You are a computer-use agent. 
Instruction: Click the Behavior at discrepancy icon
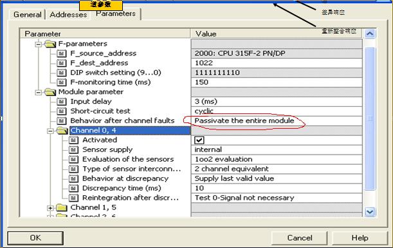(73, 178)
